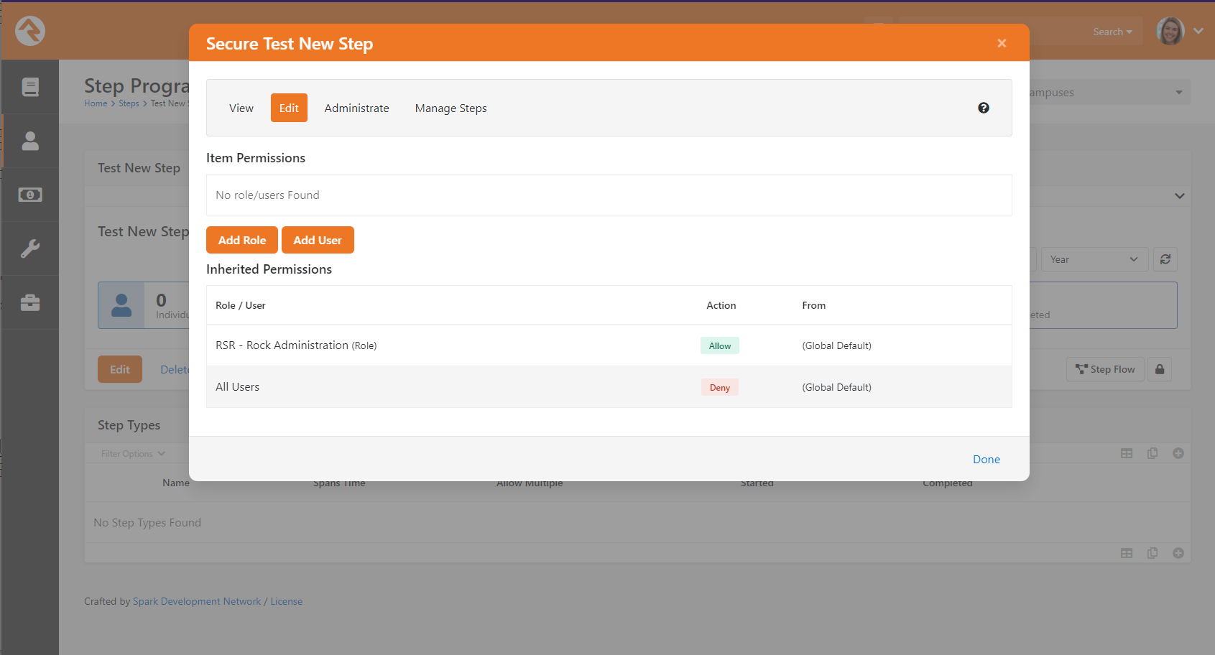
Task: Click the Add User button
Action: (318, 240)
